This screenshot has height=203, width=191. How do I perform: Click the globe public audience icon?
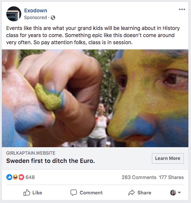pos(53,18)
